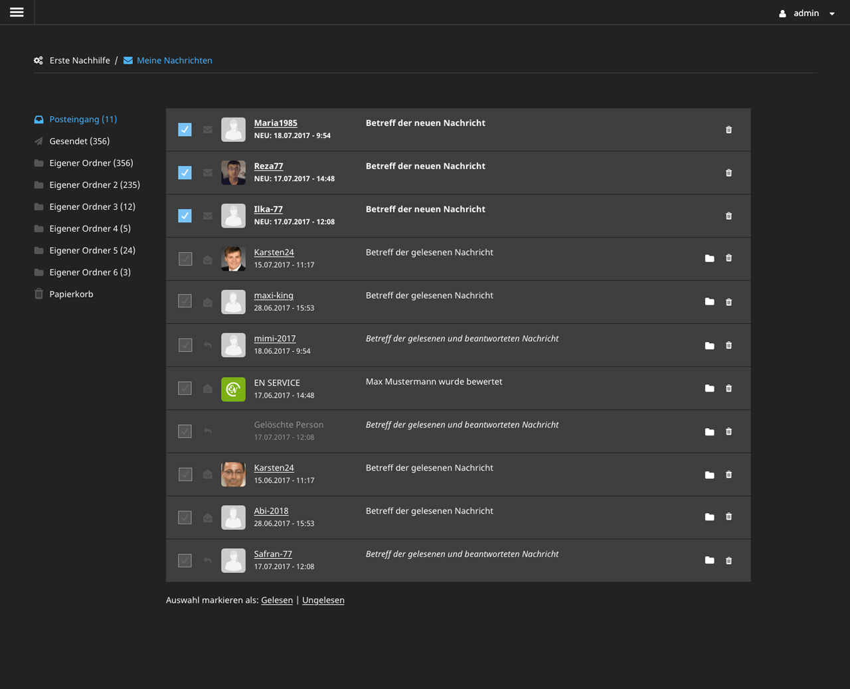
Task: Open the admin account dropdown arrow
Action: [832, 13]
